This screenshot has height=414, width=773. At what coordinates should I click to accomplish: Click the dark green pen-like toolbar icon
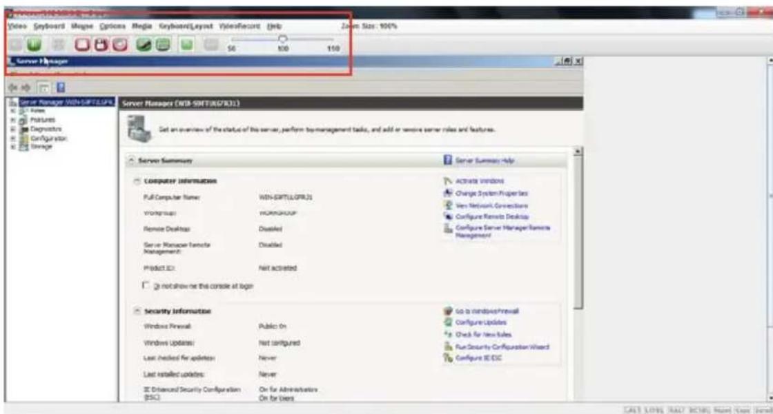pos(144,45)
